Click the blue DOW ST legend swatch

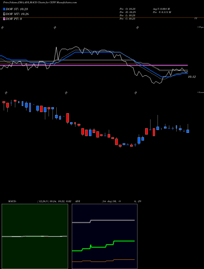pos(4,9)
